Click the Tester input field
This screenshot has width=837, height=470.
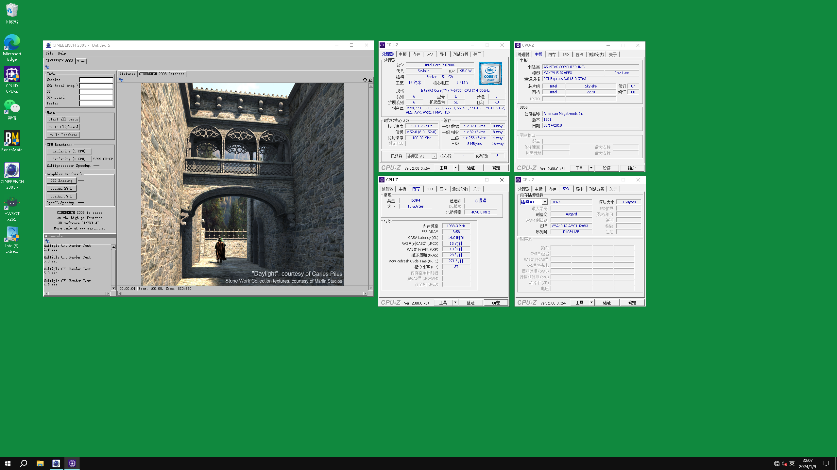coord(96,103)
